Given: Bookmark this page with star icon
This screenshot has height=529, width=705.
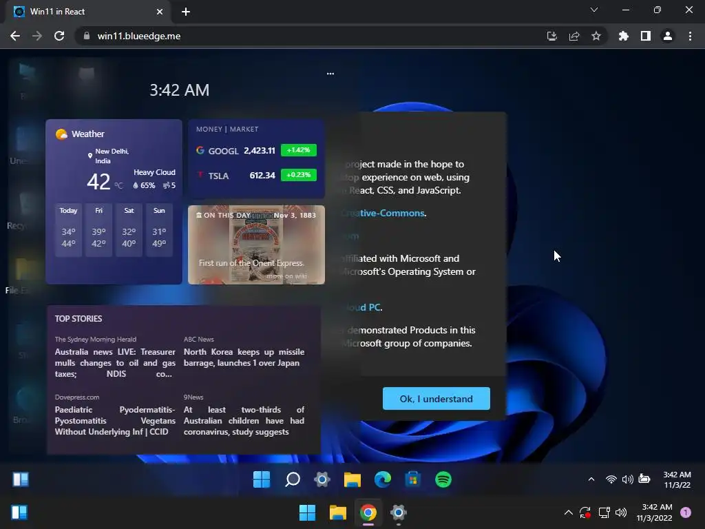Looking at the screenshot, I should coord(596,36).
